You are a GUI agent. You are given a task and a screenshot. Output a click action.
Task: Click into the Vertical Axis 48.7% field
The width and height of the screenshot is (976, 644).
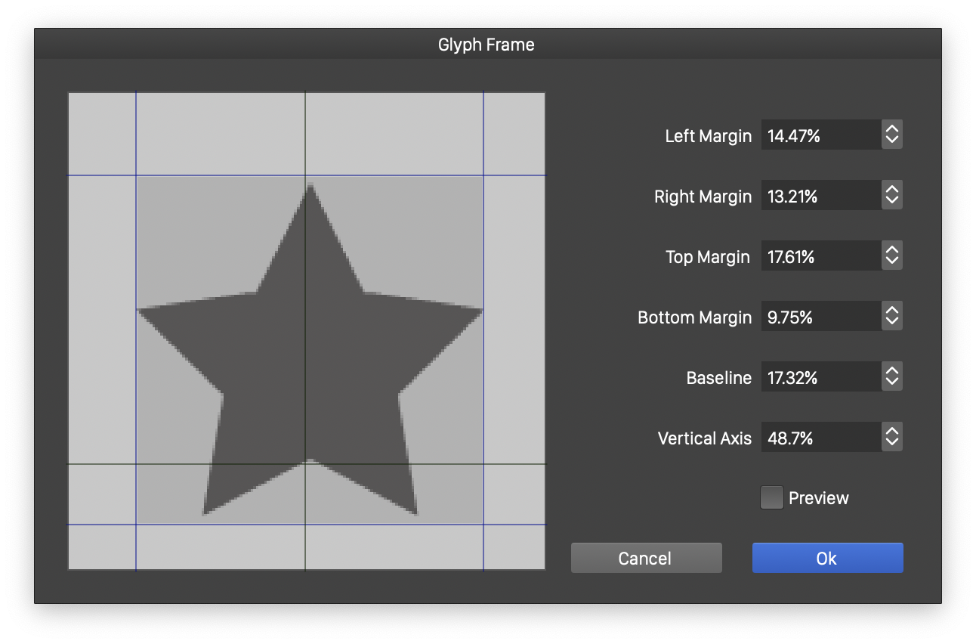[x=820, y=437]
